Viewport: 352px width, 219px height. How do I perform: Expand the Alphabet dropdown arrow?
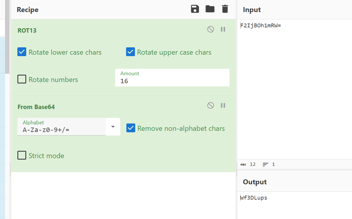point(113,127)
